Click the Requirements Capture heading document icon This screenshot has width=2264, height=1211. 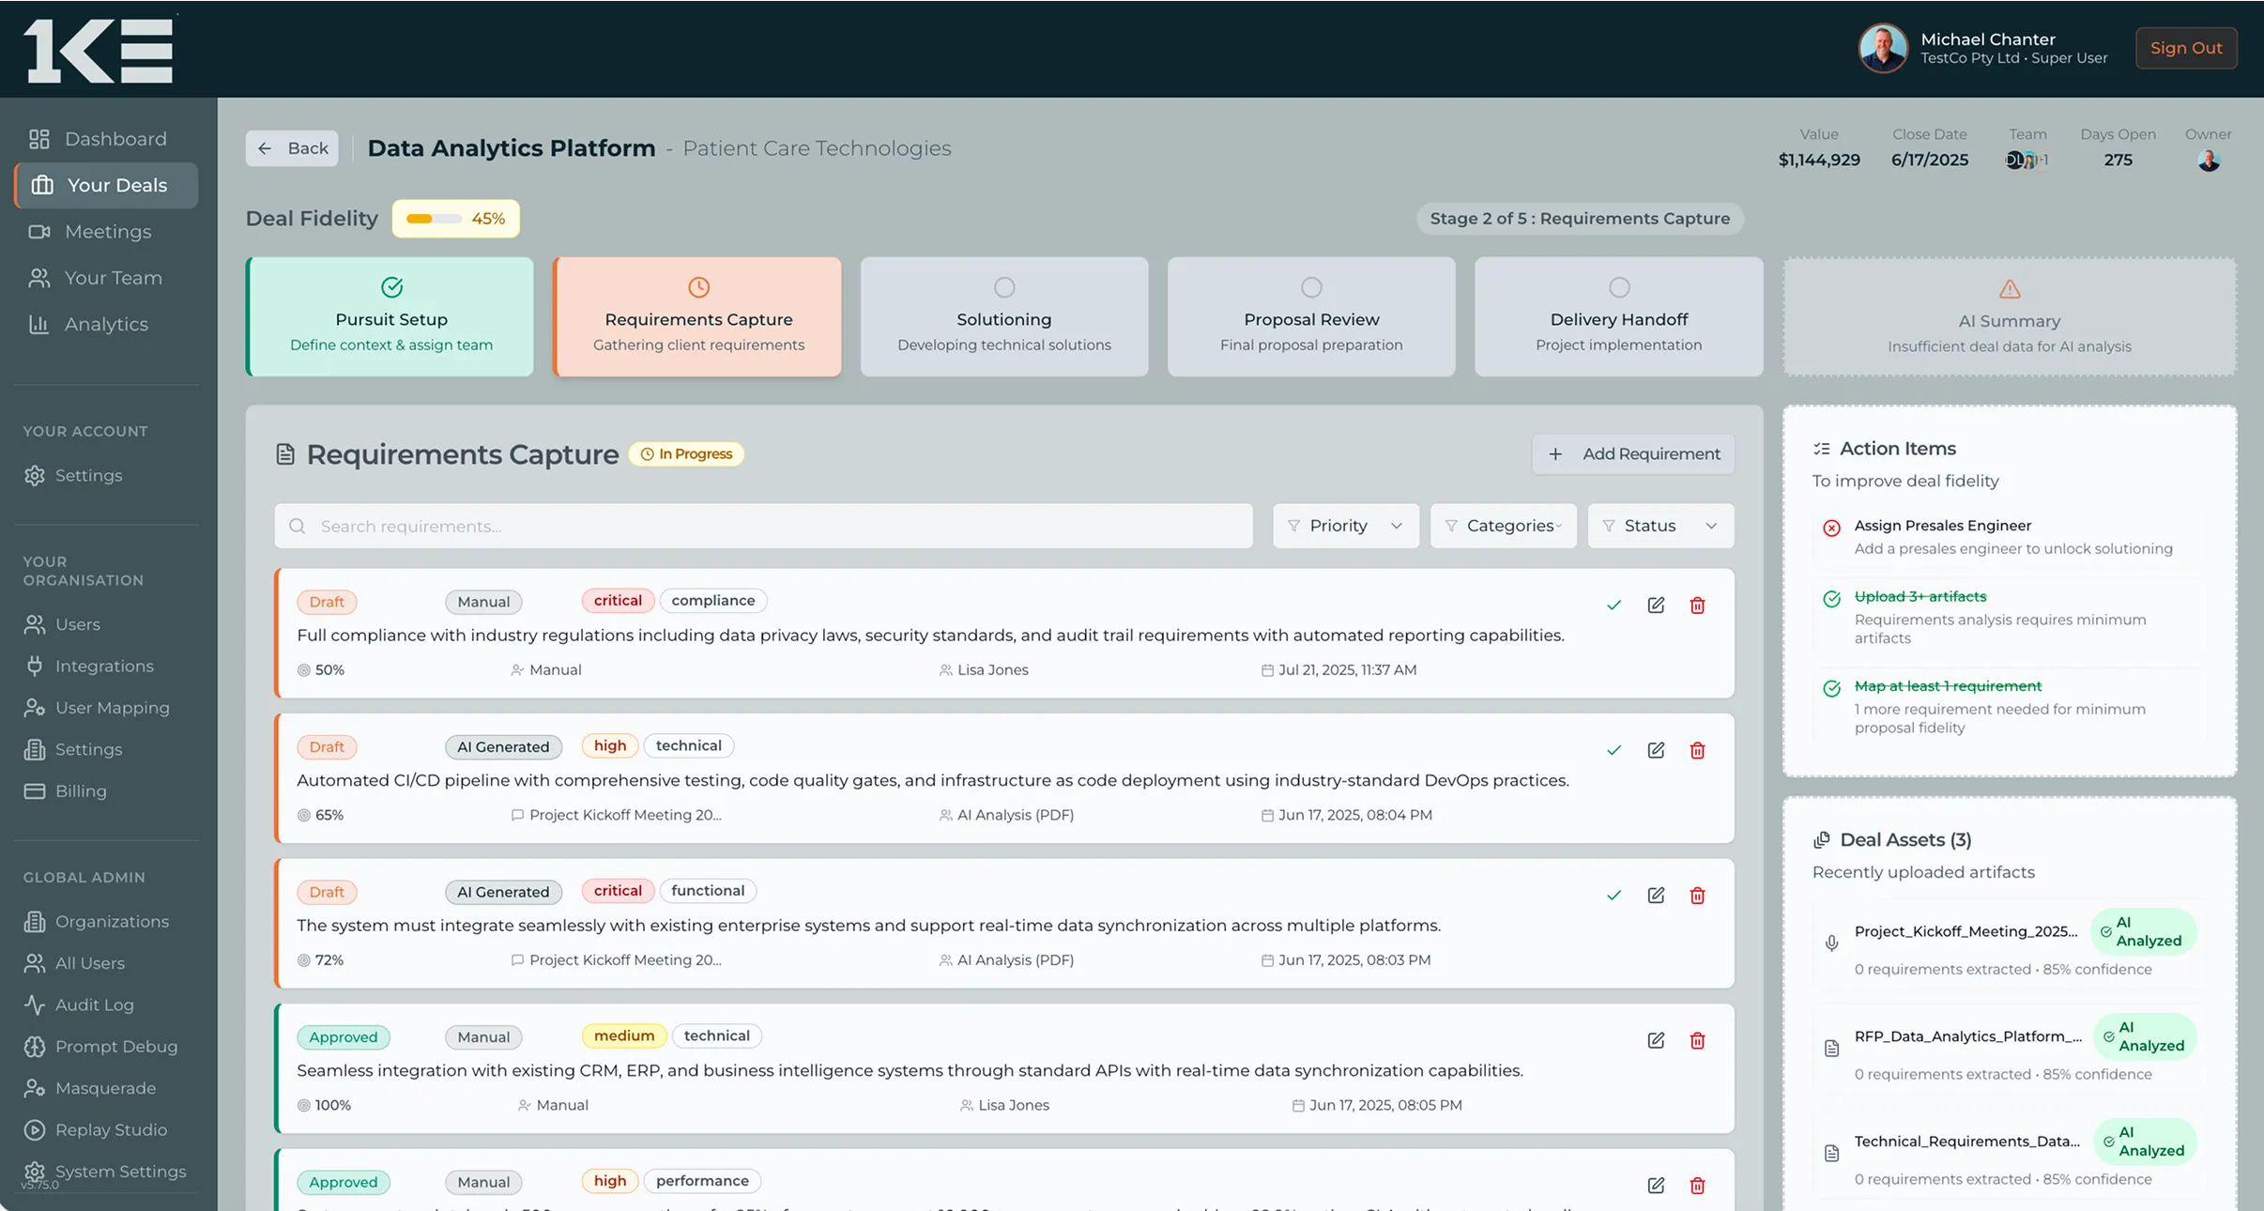pyautogui.click(x=285, y=454)
